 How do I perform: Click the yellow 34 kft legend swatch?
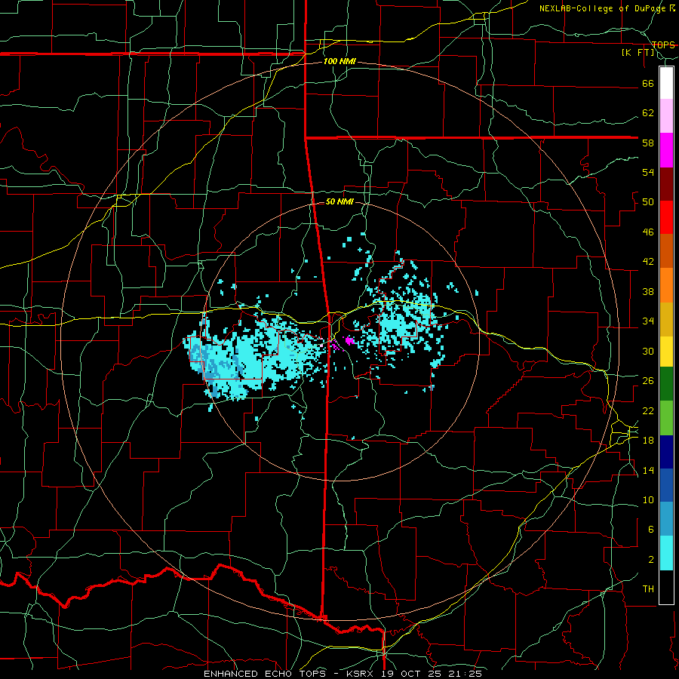coord(666,351)
